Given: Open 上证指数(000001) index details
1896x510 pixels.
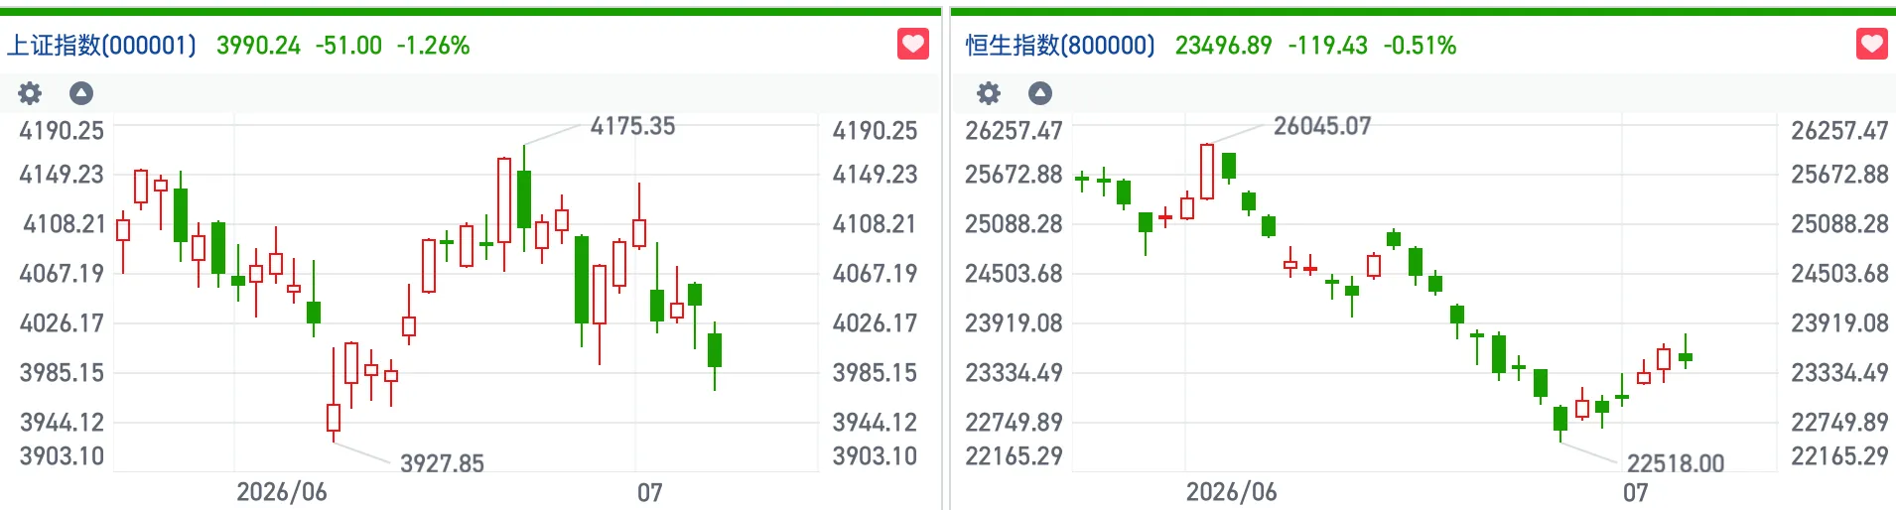Looking at the screenshot, I should (x=102, y=46).
